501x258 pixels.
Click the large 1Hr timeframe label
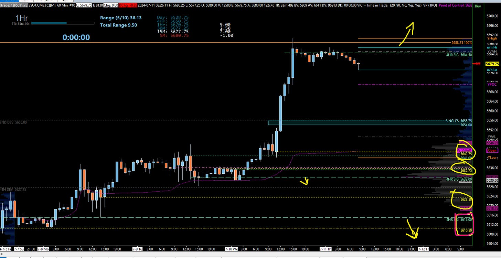(x=22, y=18)
